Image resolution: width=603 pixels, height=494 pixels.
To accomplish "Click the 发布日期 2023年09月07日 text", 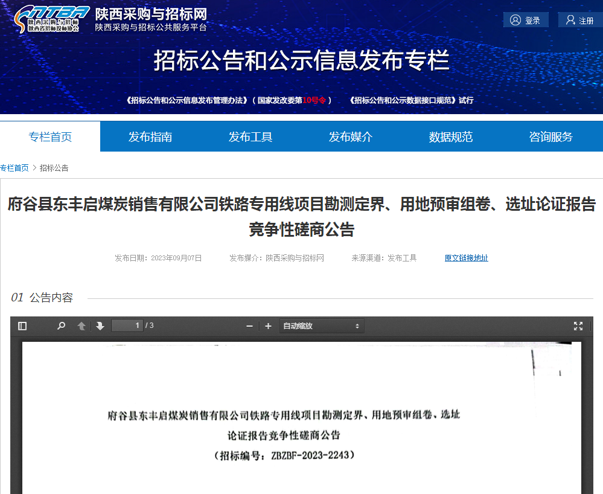I will (158, 258).
